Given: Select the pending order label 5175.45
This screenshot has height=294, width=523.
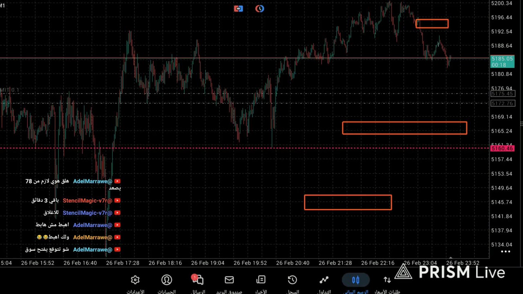Looking at the screenshot, I should coord(502,94).
